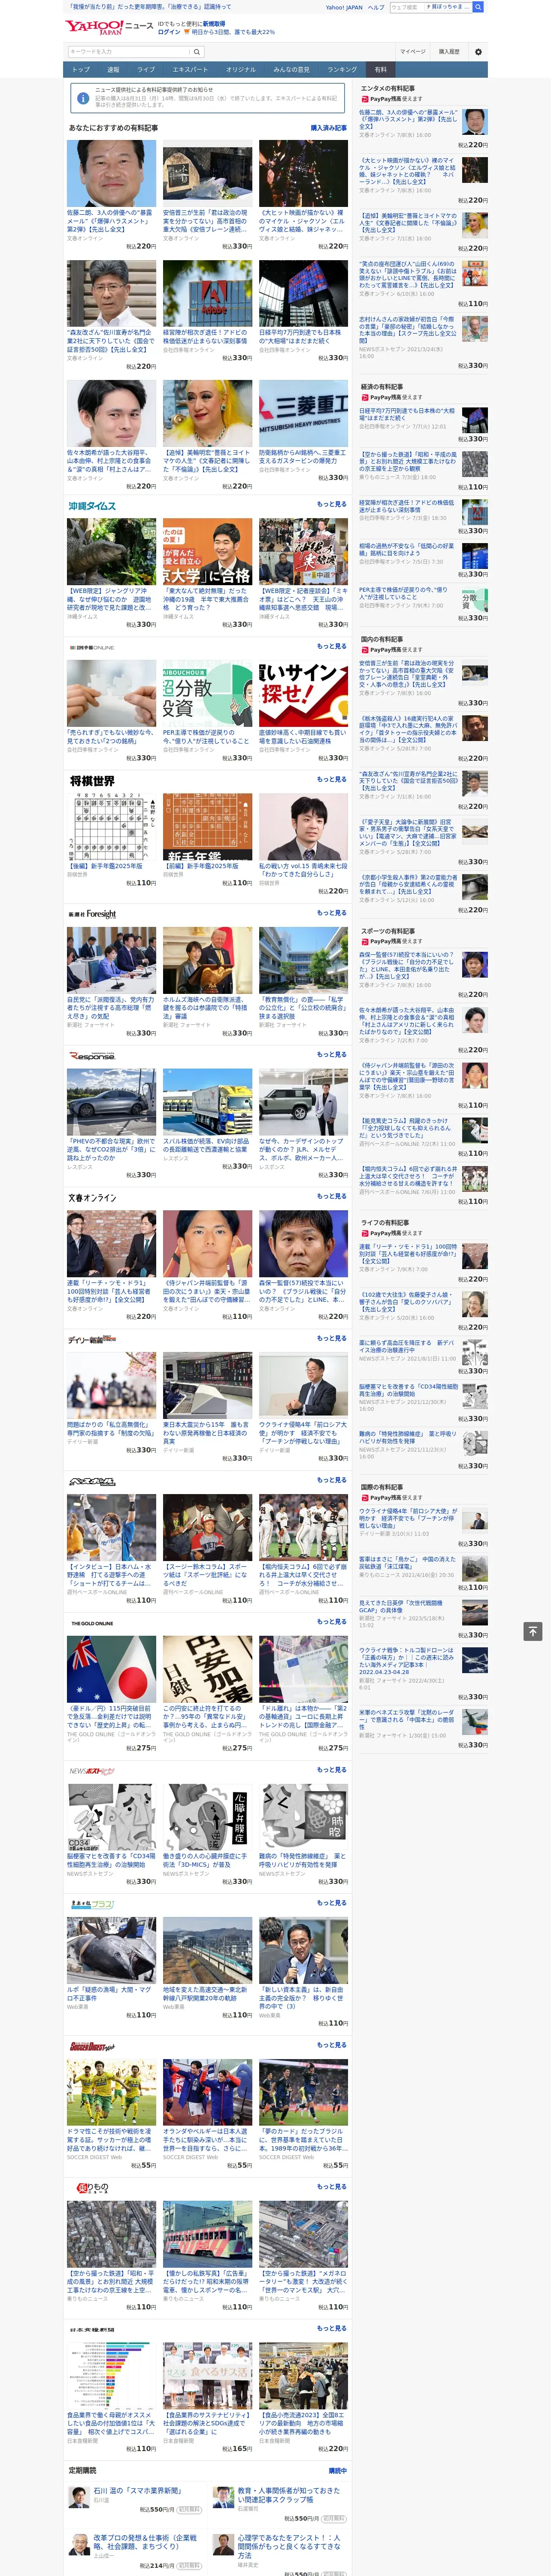Image resolution: width=551 pixels, height=2576 pixels.
Task: Open 購読中 link in 定期購読 section
Action: (338, 2471)
